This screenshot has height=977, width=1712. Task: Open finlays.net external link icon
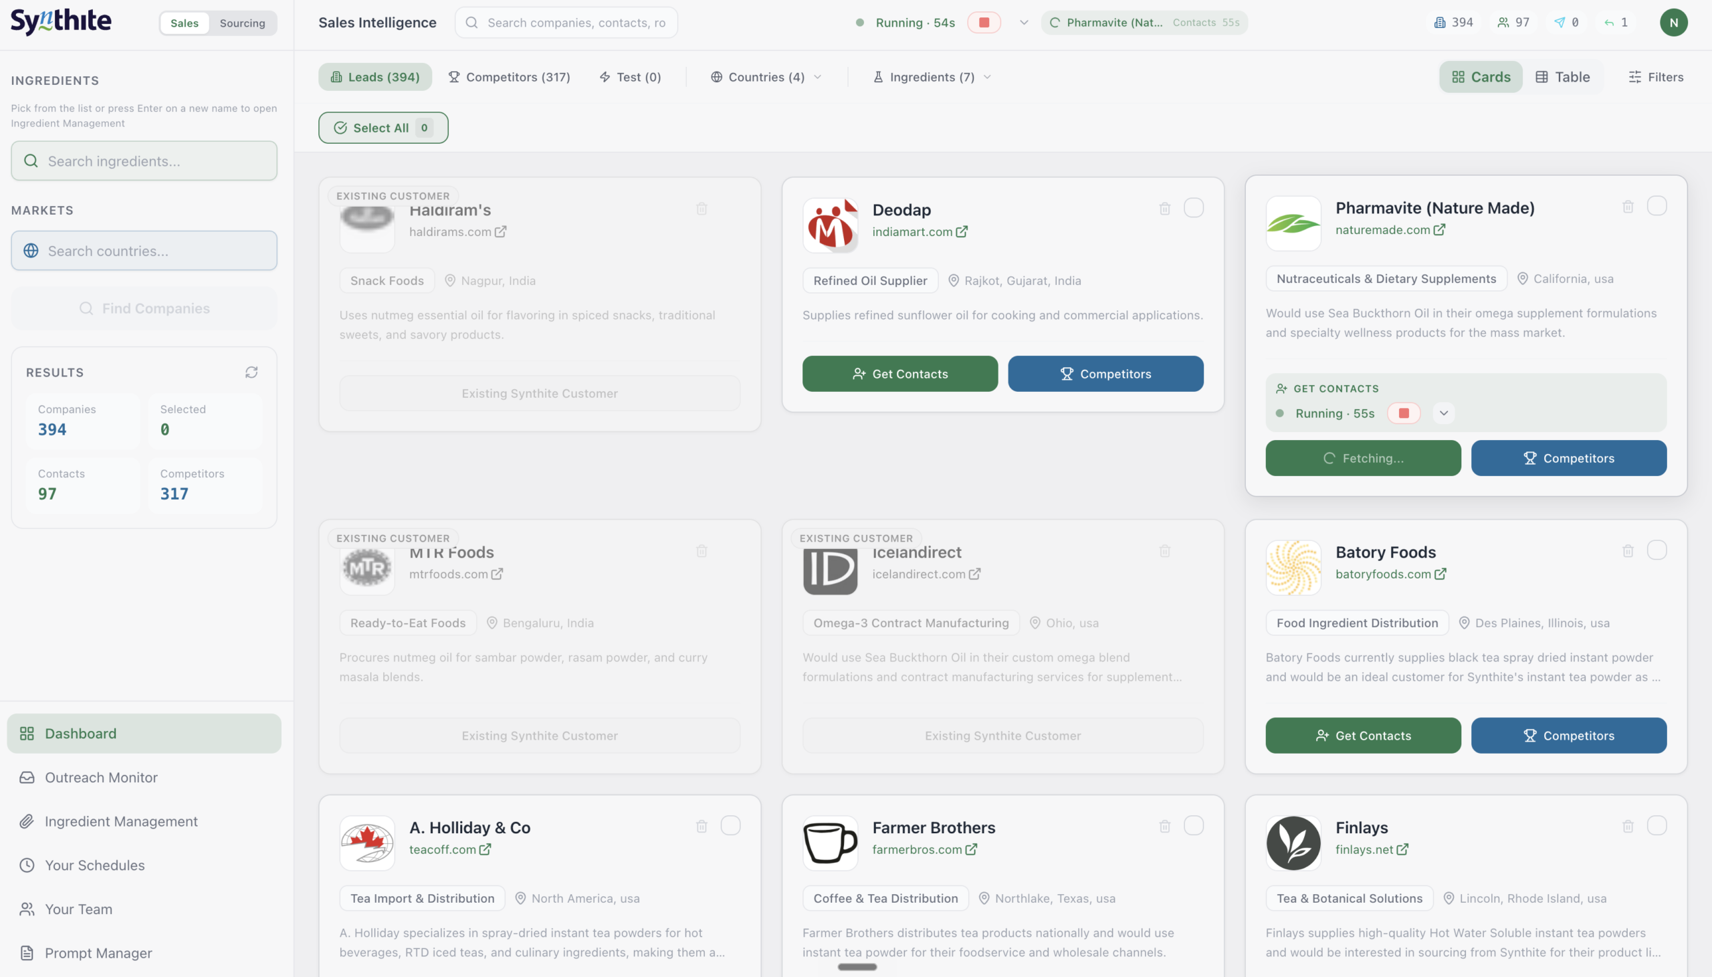tap(1403, 849)
